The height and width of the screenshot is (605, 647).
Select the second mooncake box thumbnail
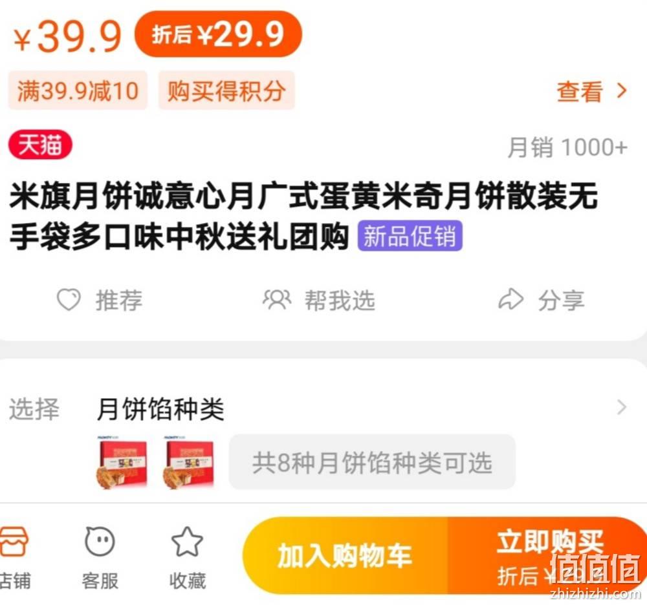189,462
